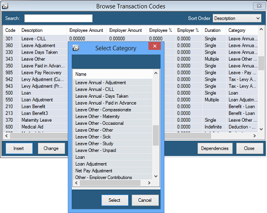The image size is (267, 213).
Task: Select 'Leave Other - Other' category
Action: point(113,130)
